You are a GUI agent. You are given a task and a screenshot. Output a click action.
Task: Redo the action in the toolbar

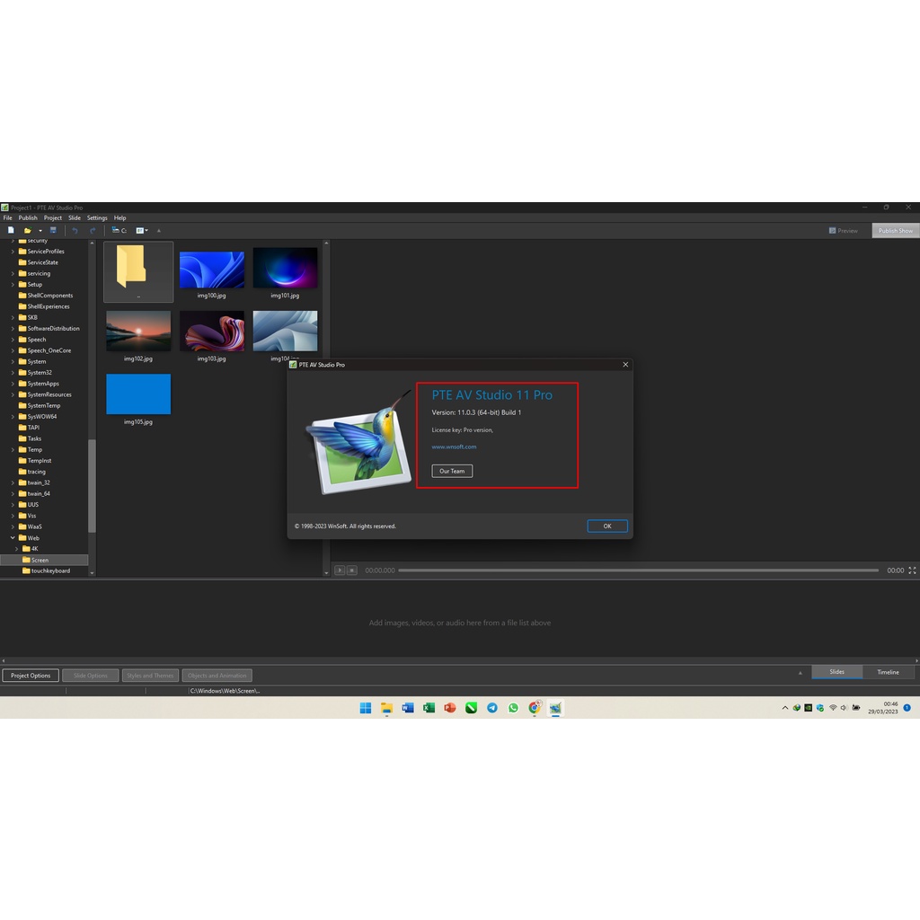click(x=93, y=231)
